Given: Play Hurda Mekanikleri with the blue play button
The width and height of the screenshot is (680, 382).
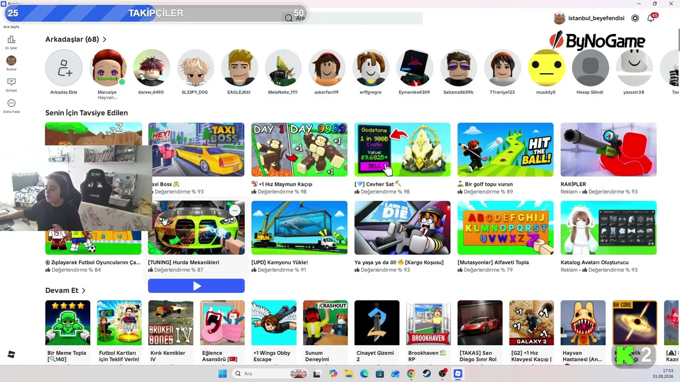Looking at the screenshot, I should [x=197, y=286].
